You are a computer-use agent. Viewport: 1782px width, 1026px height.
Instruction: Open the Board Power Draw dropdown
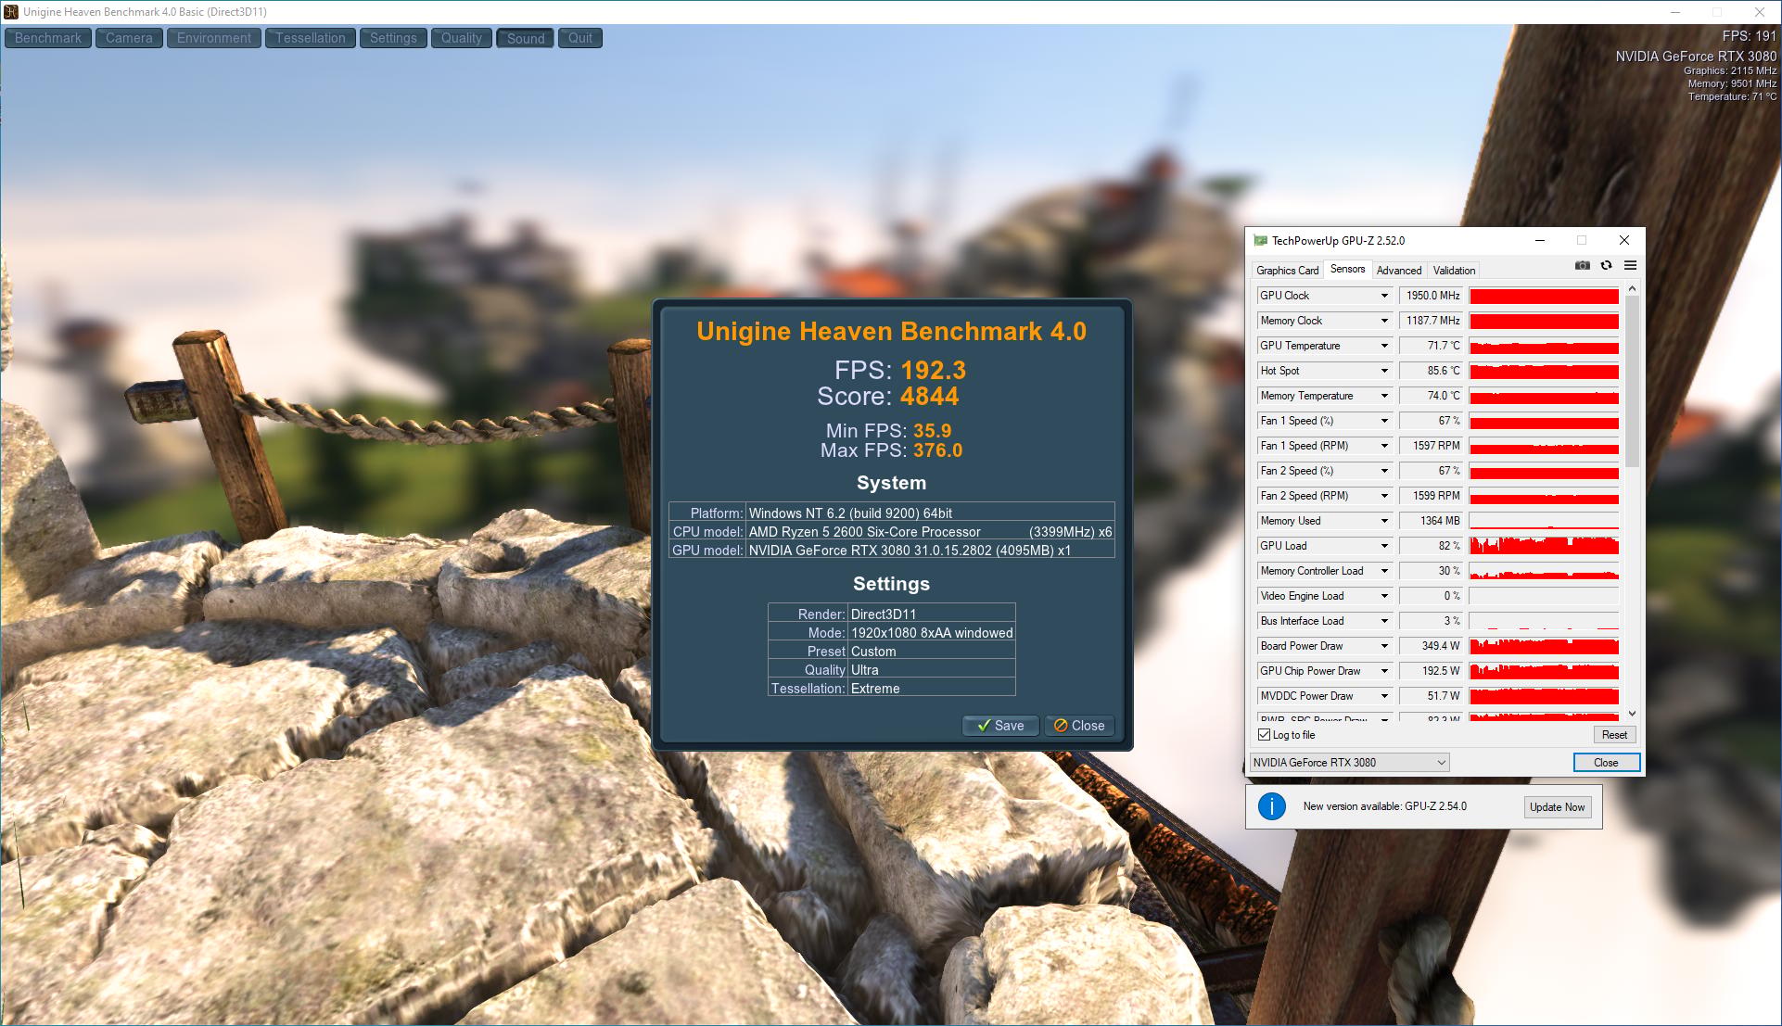point(1384,646)
